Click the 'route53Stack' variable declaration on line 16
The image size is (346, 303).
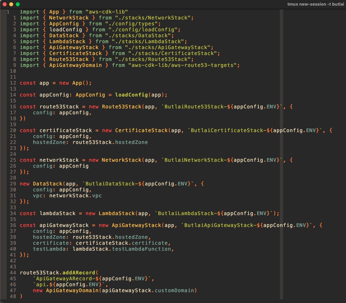coord(59,107)
